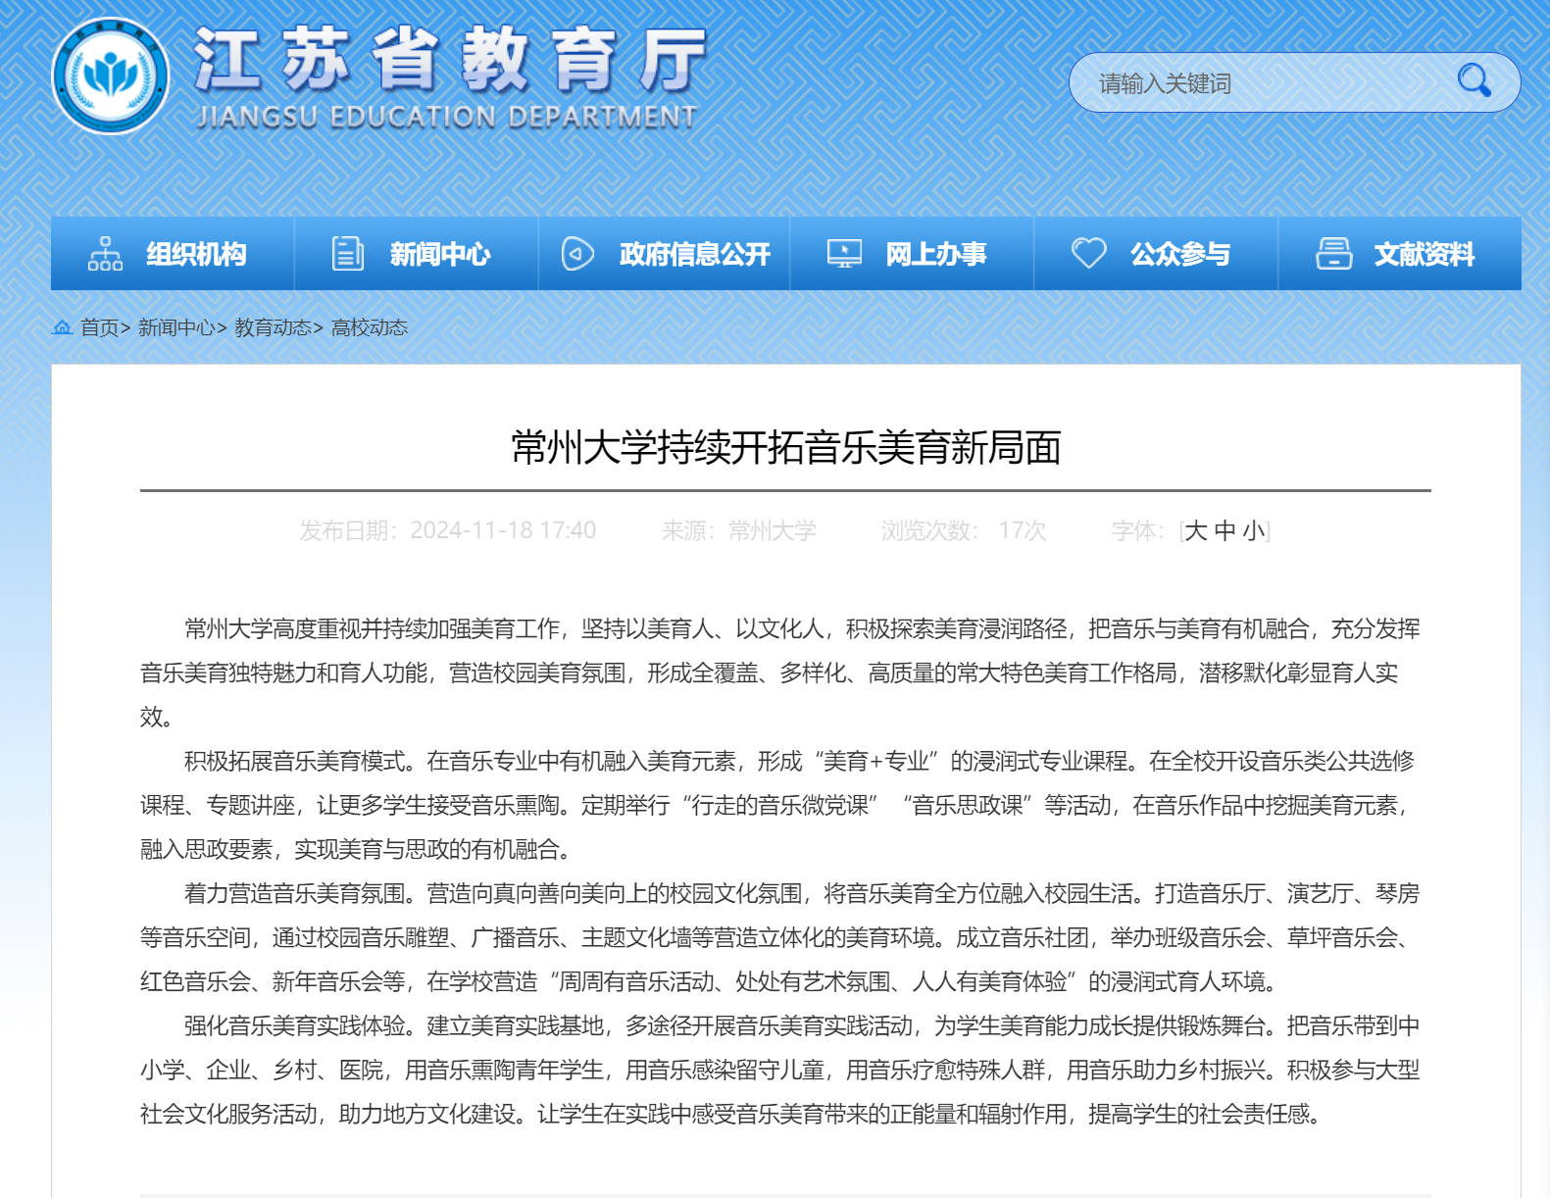Click the 文献资料 printer icon
The height and width of the screenshot is (1198, 1550).
(1333, 254)
